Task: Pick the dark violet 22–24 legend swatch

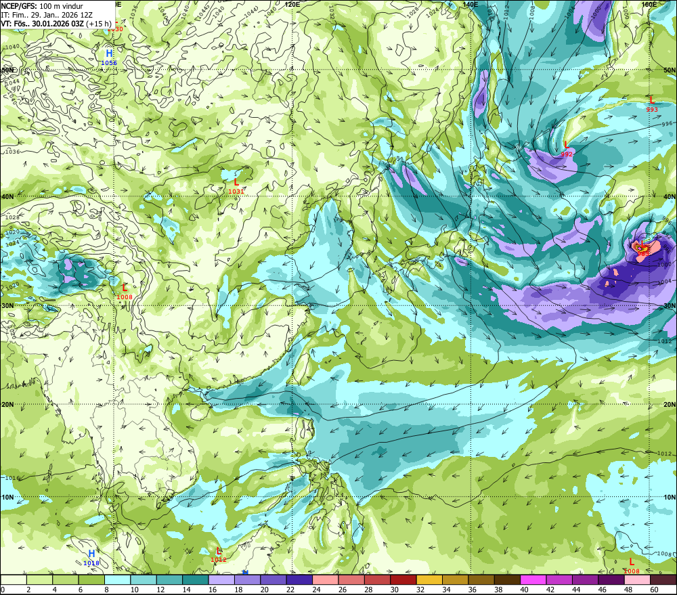Action: tap(299, 579)
